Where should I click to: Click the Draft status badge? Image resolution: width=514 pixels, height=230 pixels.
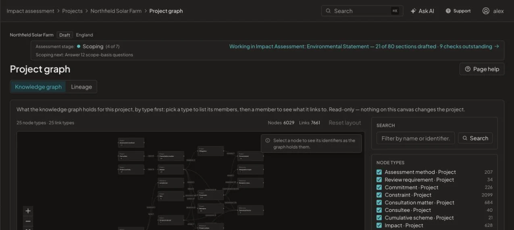(x=65, y=35)
